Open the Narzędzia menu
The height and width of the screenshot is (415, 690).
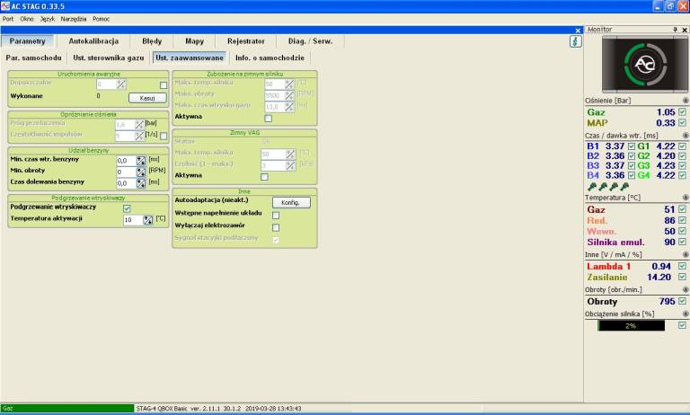click(x=74, y=19)
